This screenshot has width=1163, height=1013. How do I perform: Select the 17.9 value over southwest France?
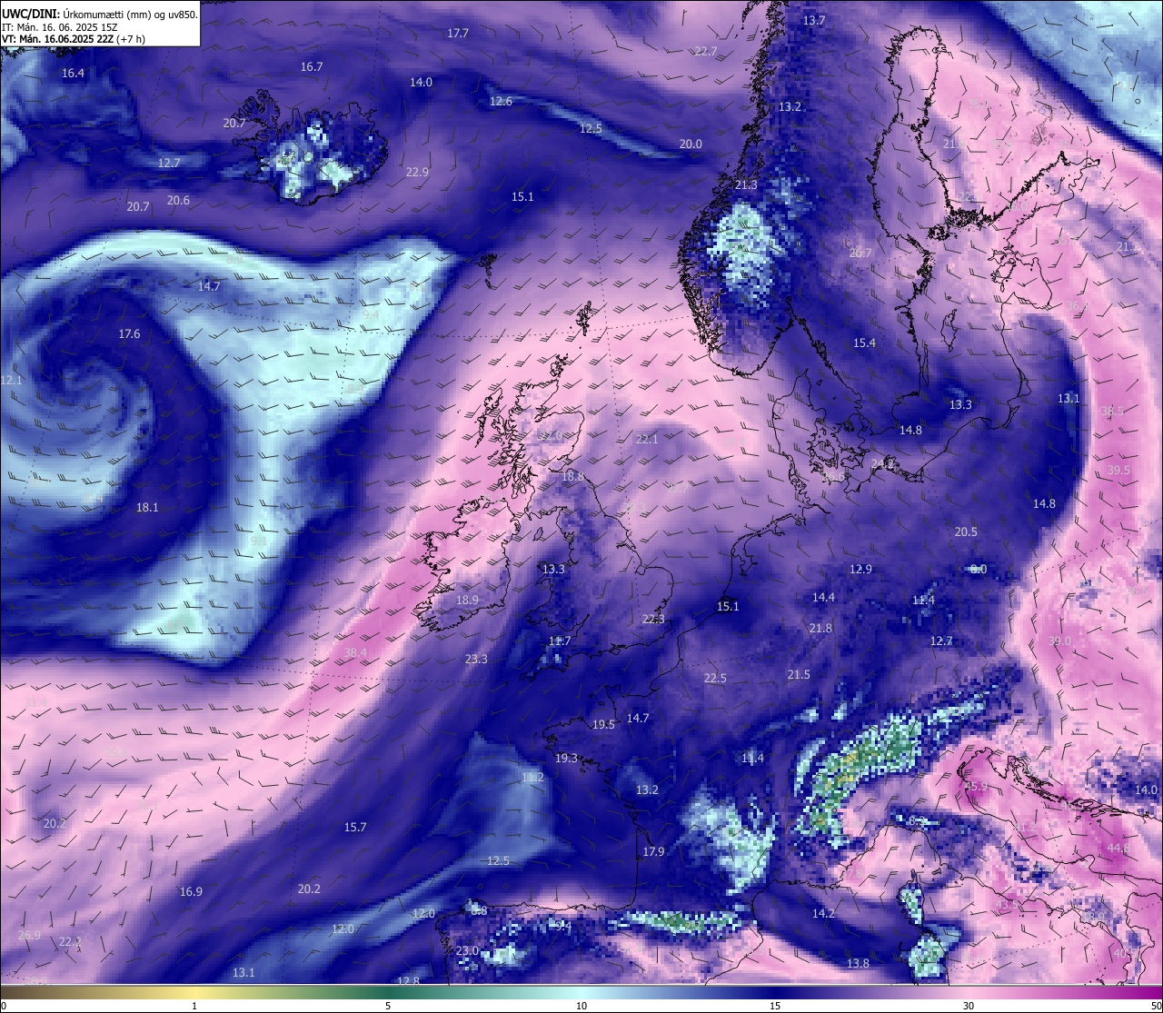tap(653, 851)
